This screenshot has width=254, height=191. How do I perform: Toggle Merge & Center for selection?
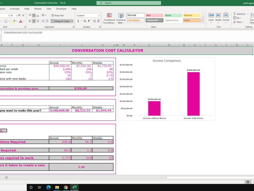click(60, 21)
